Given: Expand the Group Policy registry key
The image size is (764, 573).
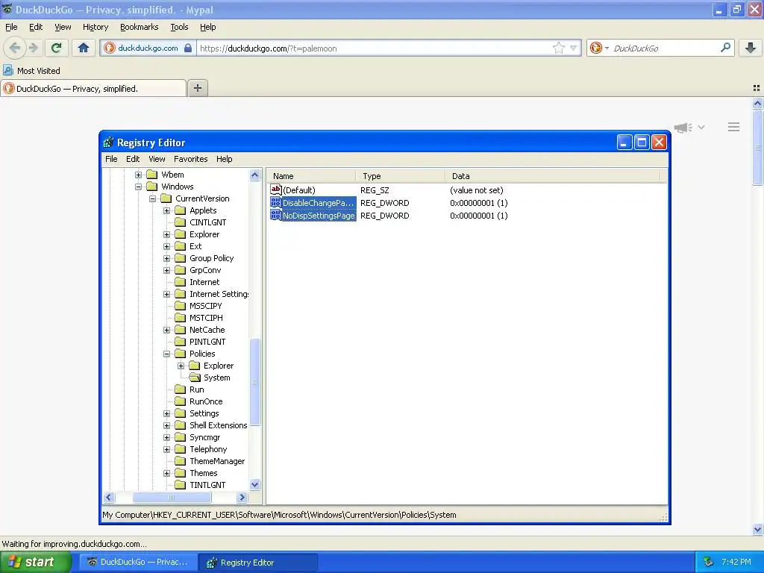Looking at the screenshot, I should coord(166,258).
